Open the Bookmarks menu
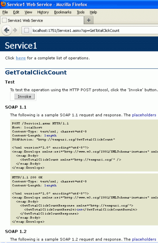This screenshot has height=243, width=158. coord(62,12)
